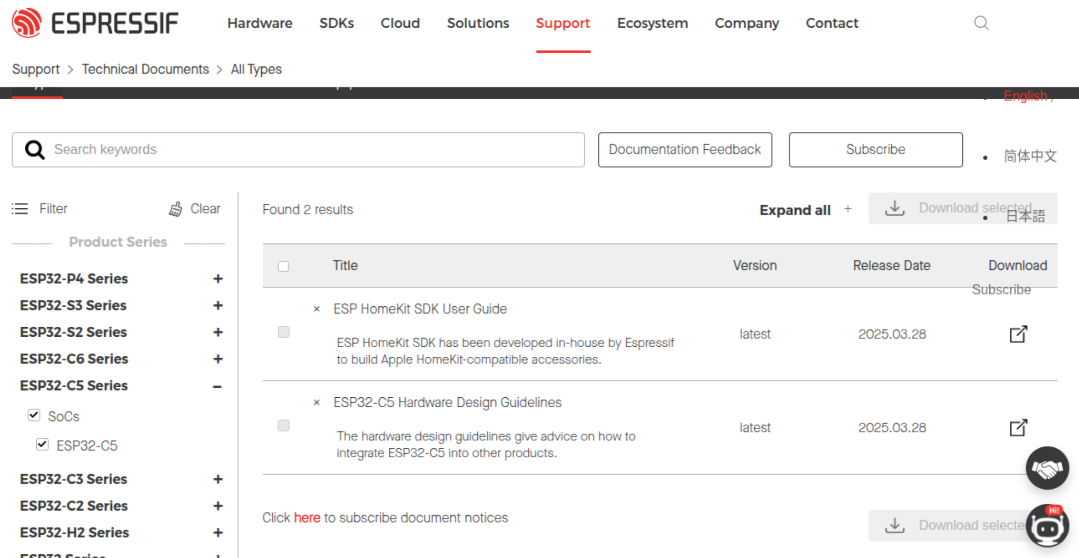Select ESP HomeKit SDK User Guide checkbox
Screen dimensions: 1079x558
pos(284,332)
